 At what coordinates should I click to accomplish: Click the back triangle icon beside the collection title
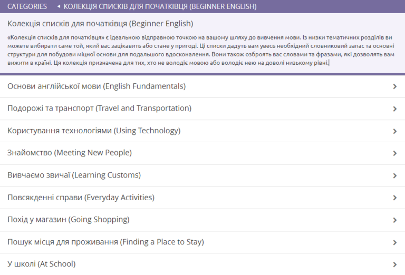[59, 7]
